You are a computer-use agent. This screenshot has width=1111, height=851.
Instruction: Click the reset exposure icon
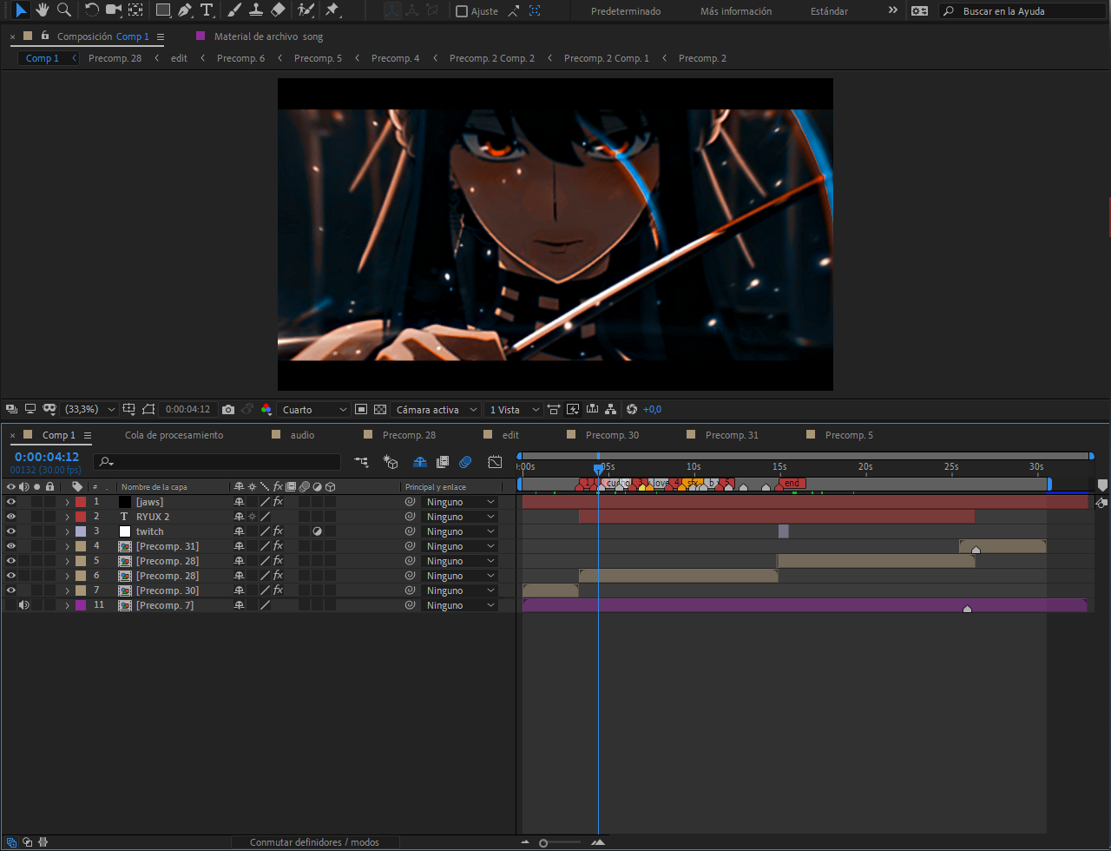pos(631,409)
